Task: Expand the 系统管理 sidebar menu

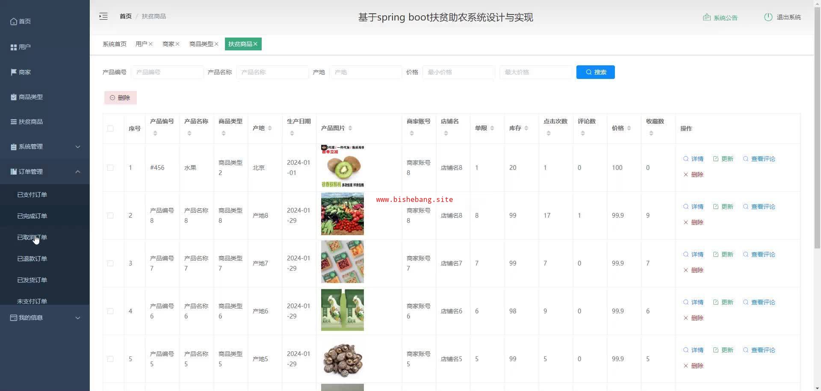Action: pos(45,146)
